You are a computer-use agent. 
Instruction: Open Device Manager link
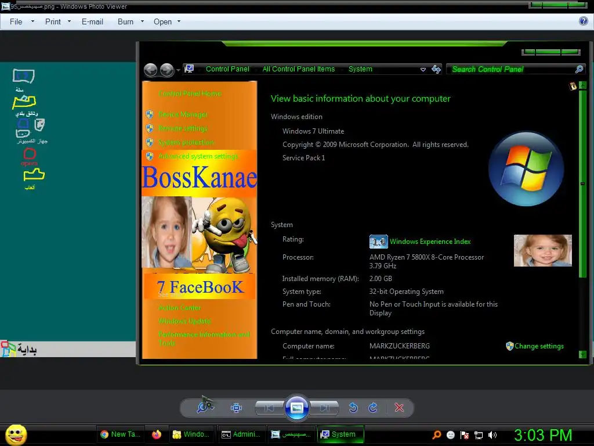pyautogui.click(x=183, y=114)
